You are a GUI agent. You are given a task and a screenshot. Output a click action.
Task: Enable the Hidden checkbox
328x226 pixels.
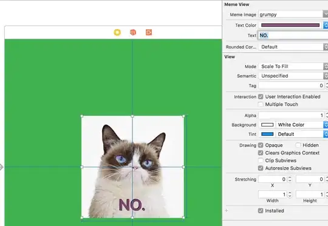point(298,145)
